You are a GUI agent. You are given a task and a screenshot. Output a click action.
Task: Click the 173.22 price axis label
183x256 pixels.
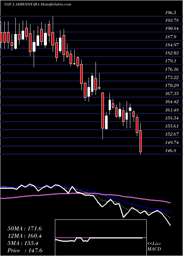172,78
